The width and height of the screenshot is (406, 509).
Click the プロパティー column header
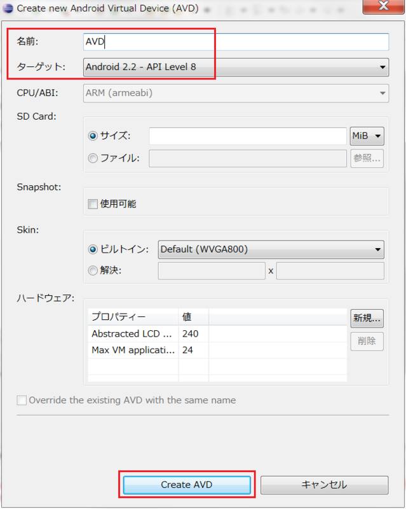133,317
